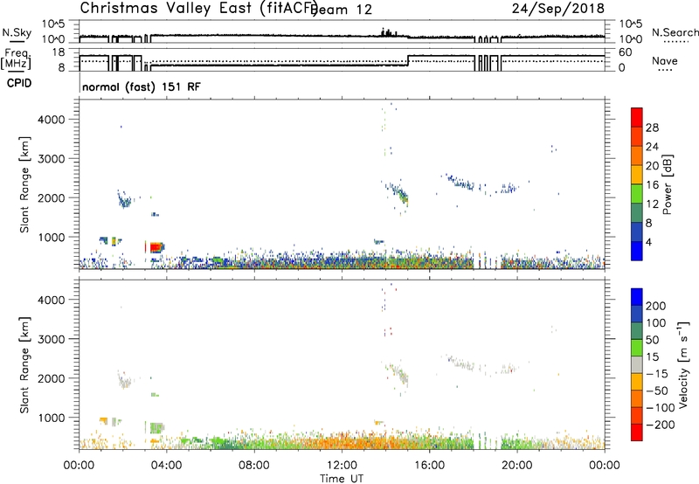Click the 'Beam 12' label
699x484 pixels.
(x=342, y=10)
